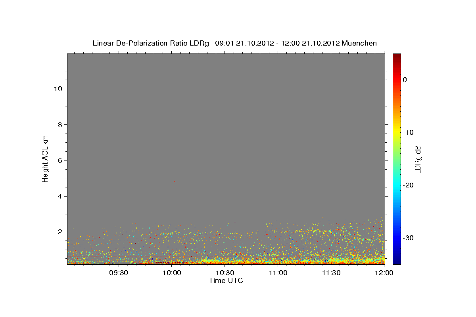Image resolution: width=476 pixels, height=317 pixels.
Task: Click the station name "Muenchen" in the title
Action: (x=359, y=43)
